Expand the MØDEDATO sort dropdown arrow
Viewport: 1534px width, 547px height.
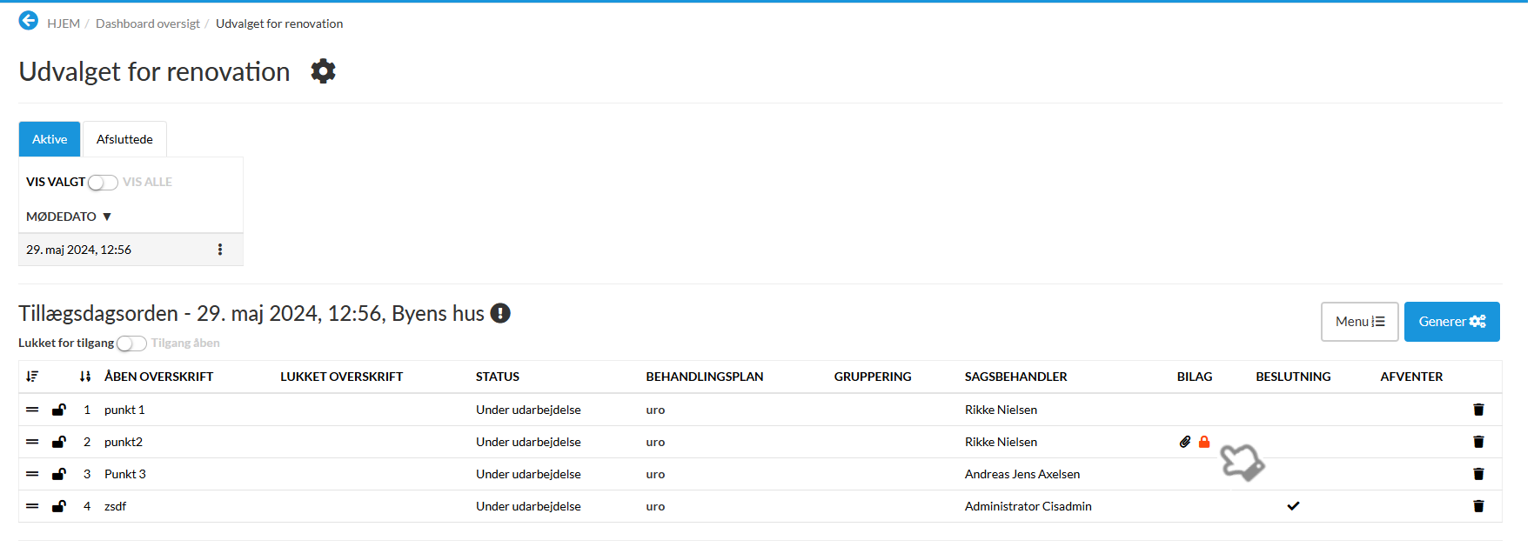point(107,217)
